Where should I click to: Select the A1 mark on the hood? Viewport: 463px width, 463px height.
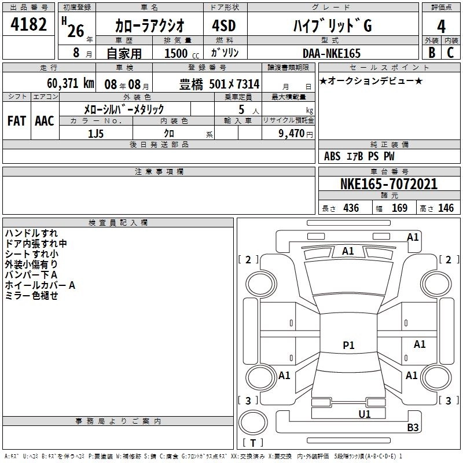point(348,251)
